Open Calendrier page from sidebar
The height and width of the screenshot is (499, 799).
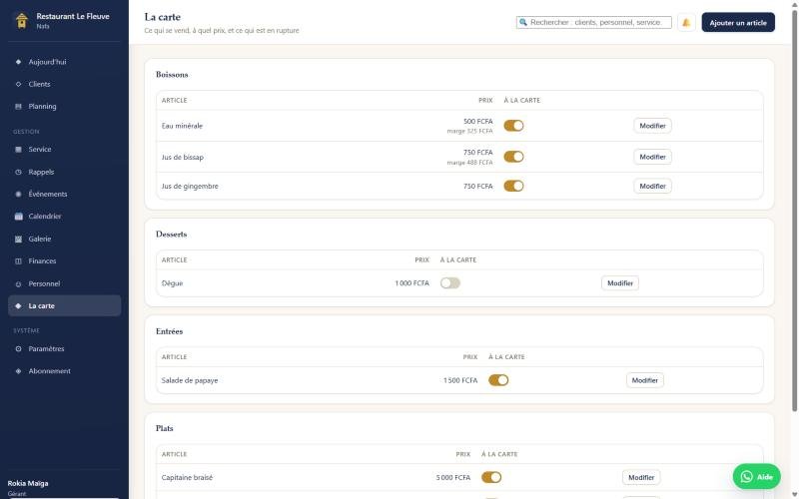coord(64,217)
